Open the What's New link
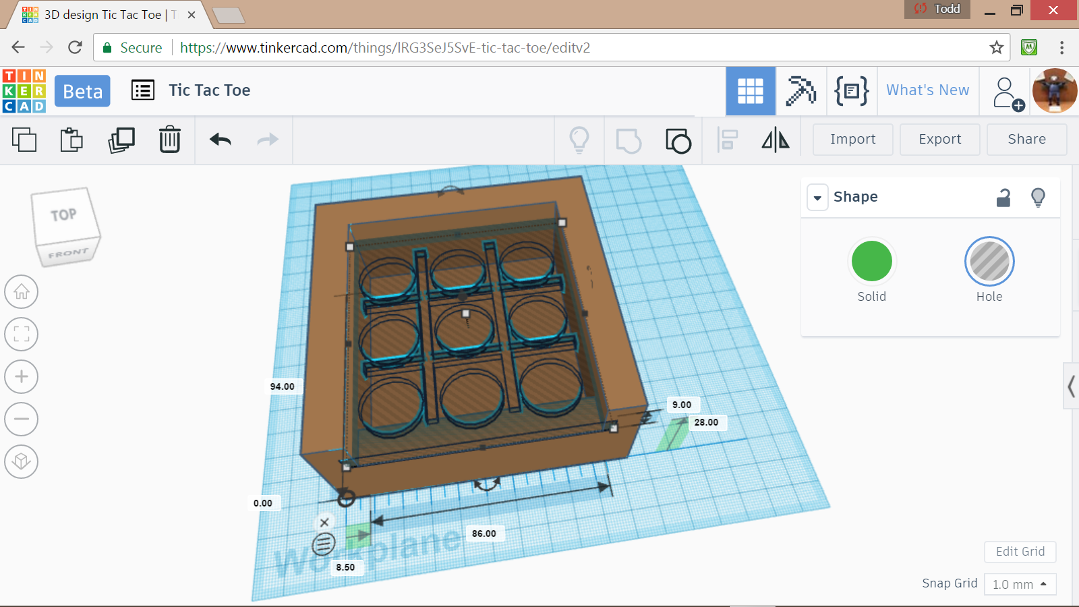Screen dimensions: 1079x607 coord(927,90)
